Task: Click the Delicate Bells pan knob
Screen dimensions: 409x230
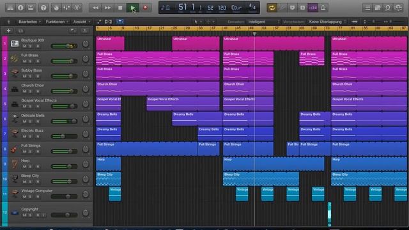Action: 85,119
